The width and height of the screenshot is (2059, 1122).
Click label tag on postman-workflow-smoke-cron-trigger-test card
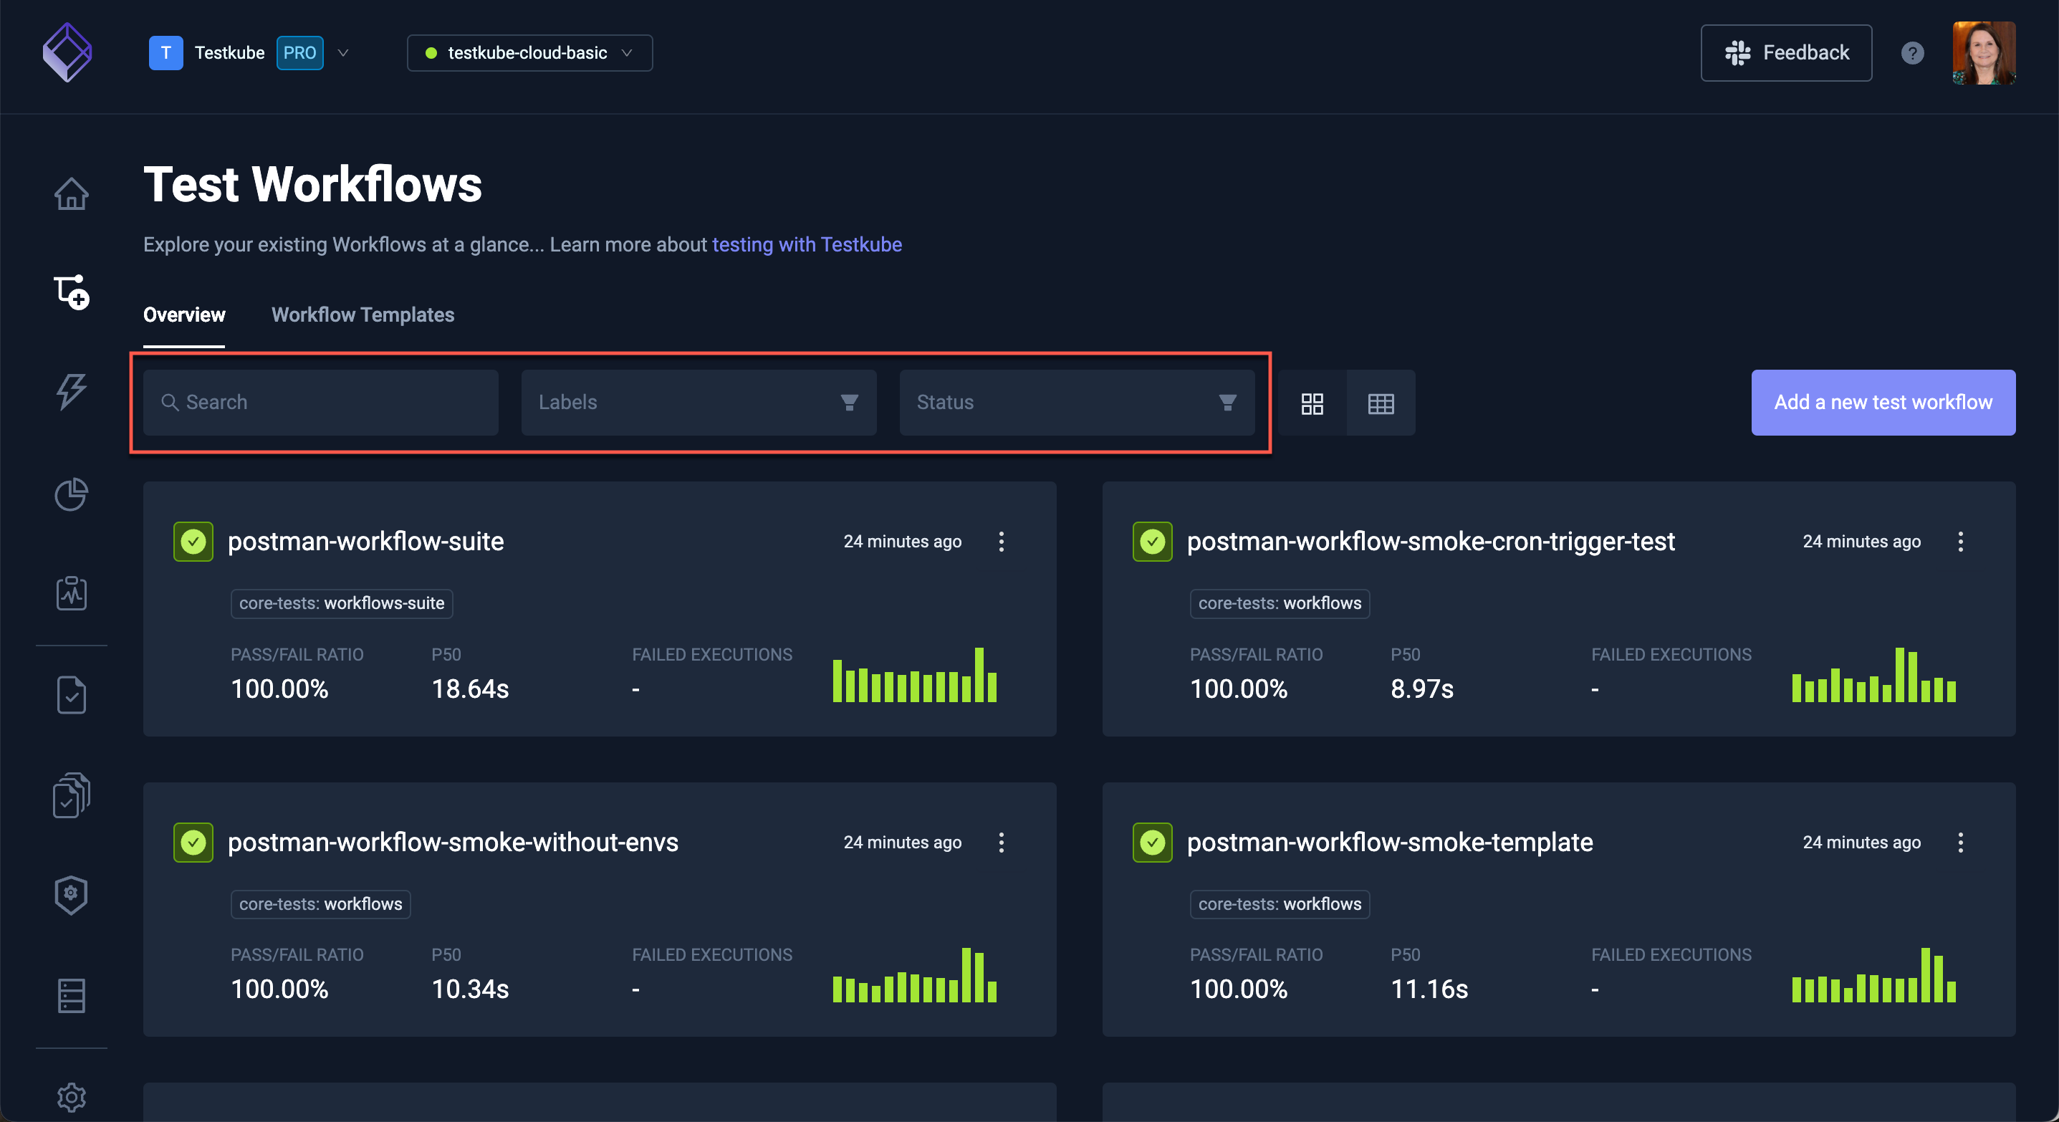coord(1280,603)
